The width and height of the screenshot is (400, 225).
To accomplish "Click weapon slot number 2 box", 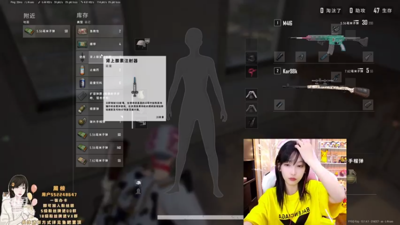I will coord(277,71).
